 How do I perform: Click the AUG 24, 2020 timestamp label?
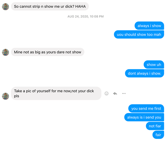pyautogui.click(x=85, y=17)
